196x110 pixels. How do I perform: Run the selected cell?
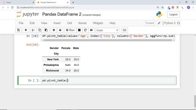[70, 30]
